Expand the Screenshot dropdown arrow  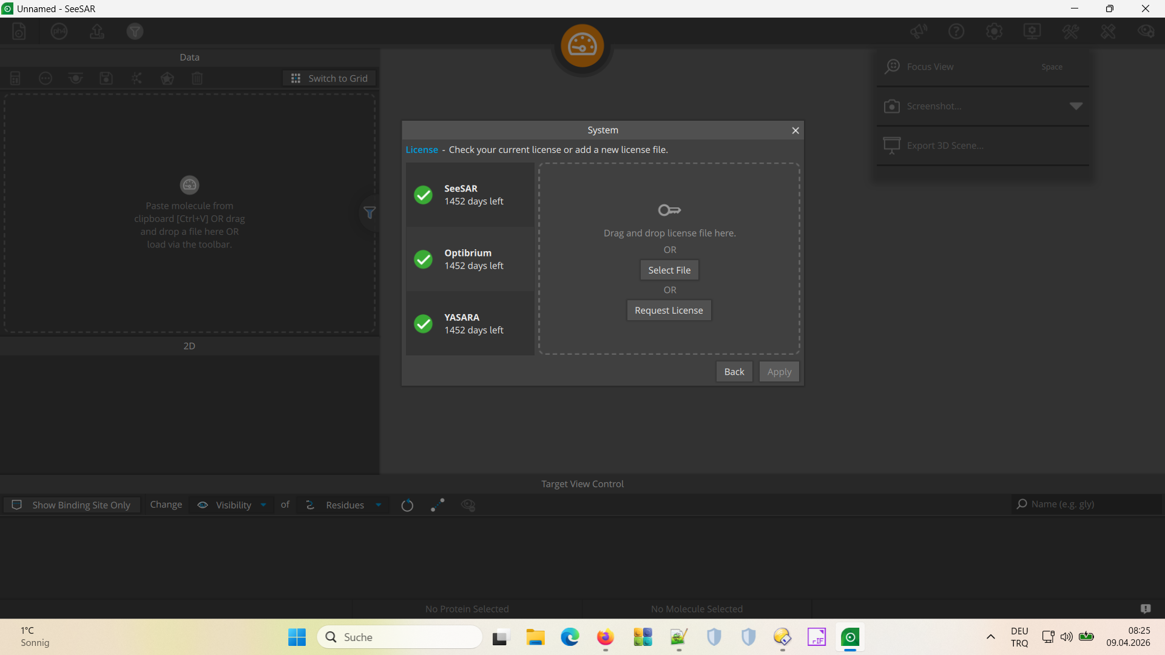1076,106
